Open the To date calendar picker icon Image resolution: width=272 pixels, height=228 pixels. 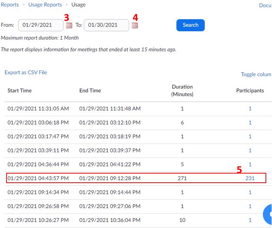coord(135,26)
